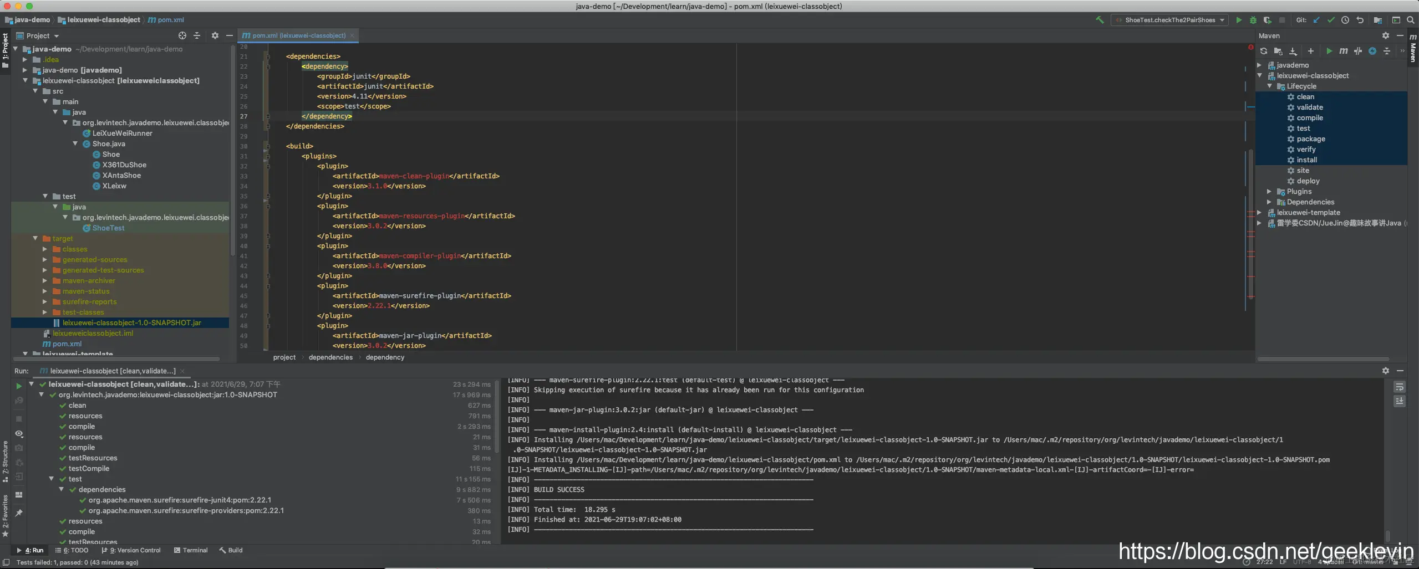
Task: Expand Dependencies node in Maven panel
Action: pos(1270,202)
